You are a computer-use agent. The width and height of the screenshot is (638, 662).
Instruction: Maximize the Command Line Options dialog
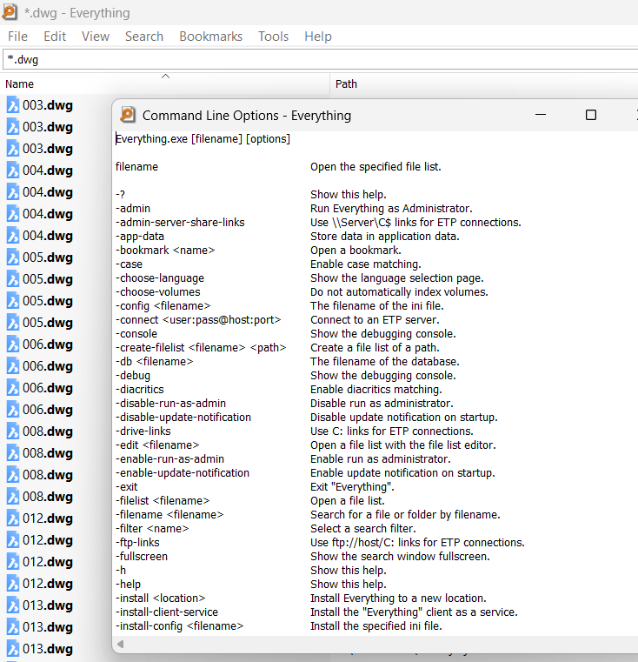591,115
